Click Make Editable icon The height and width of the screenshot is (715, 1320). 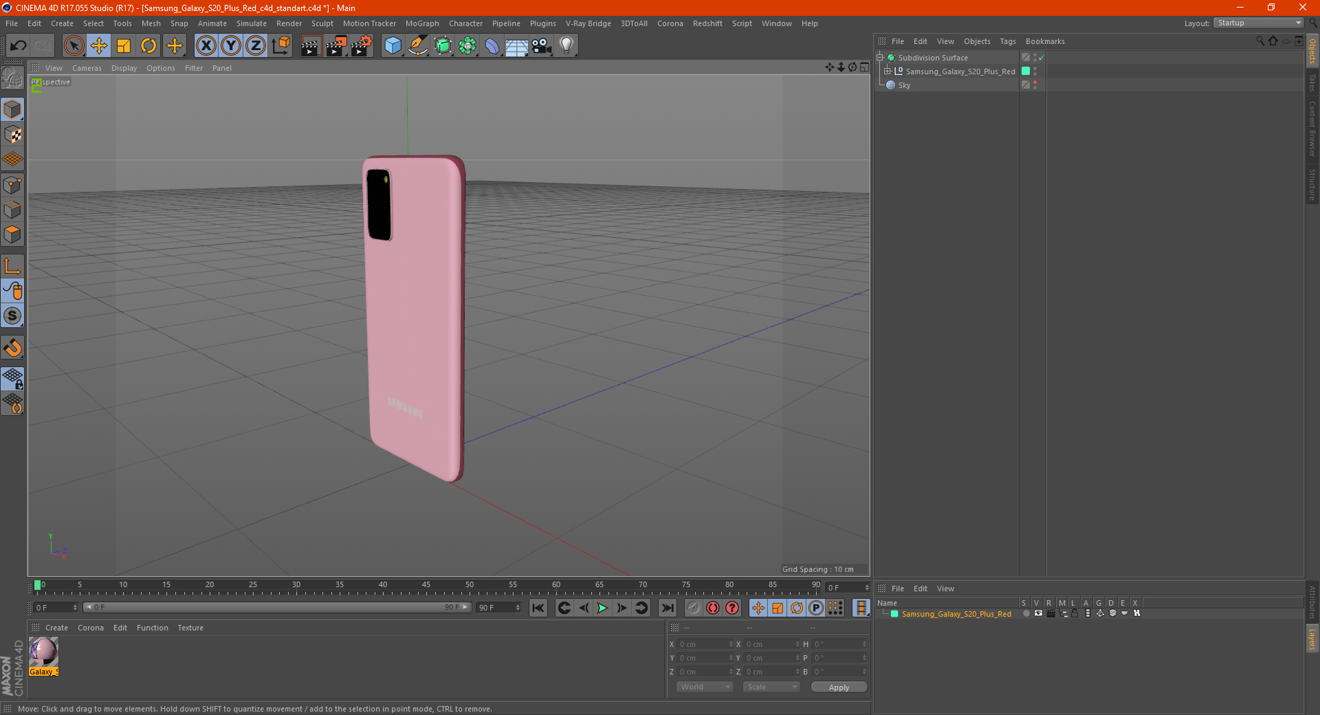coord(12,78)
